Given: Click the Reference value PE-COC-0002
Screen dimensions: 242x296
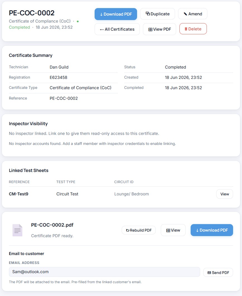Looking at the screenshot, I should (x=64, y=98).
